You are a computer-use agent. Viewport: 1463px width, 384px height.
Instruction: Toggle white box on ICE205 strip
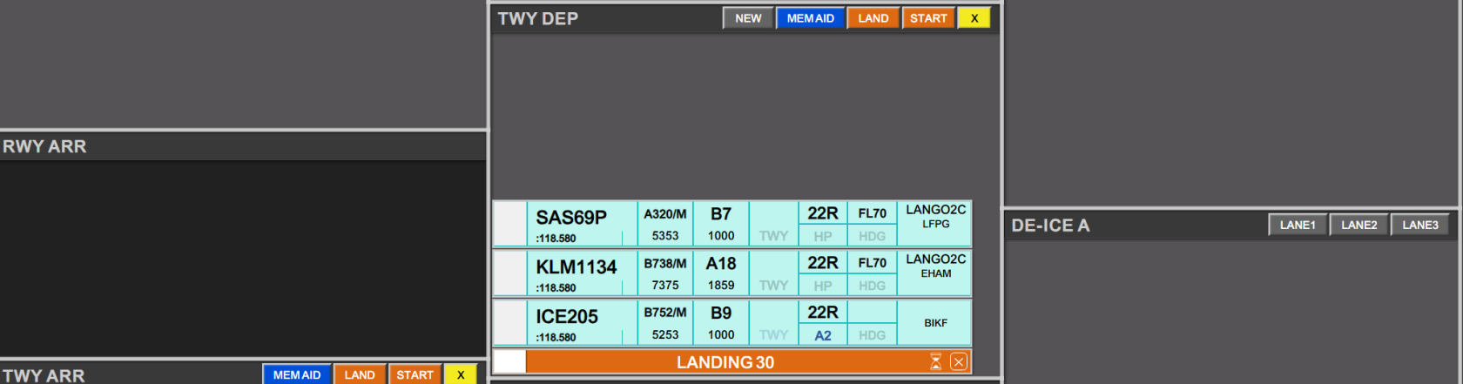click(509, 323)
